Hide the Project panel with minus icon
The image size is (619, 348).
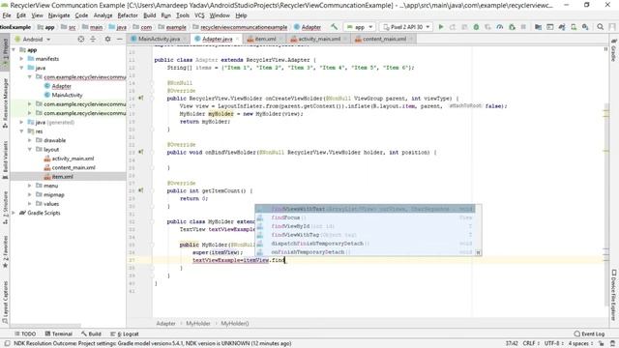click(x=120, y=39)
